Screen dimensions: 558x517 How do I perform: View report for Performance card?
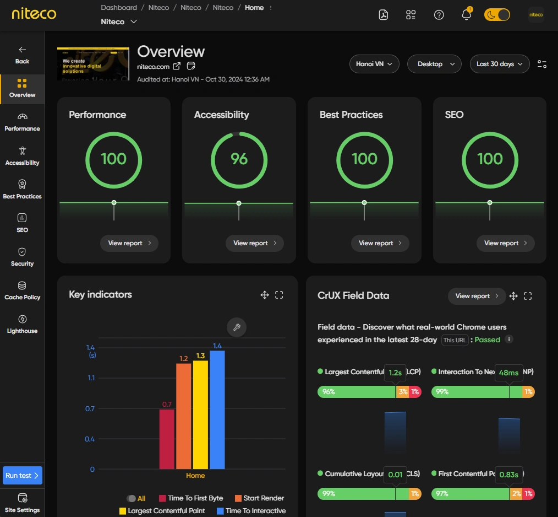(129, 243)
